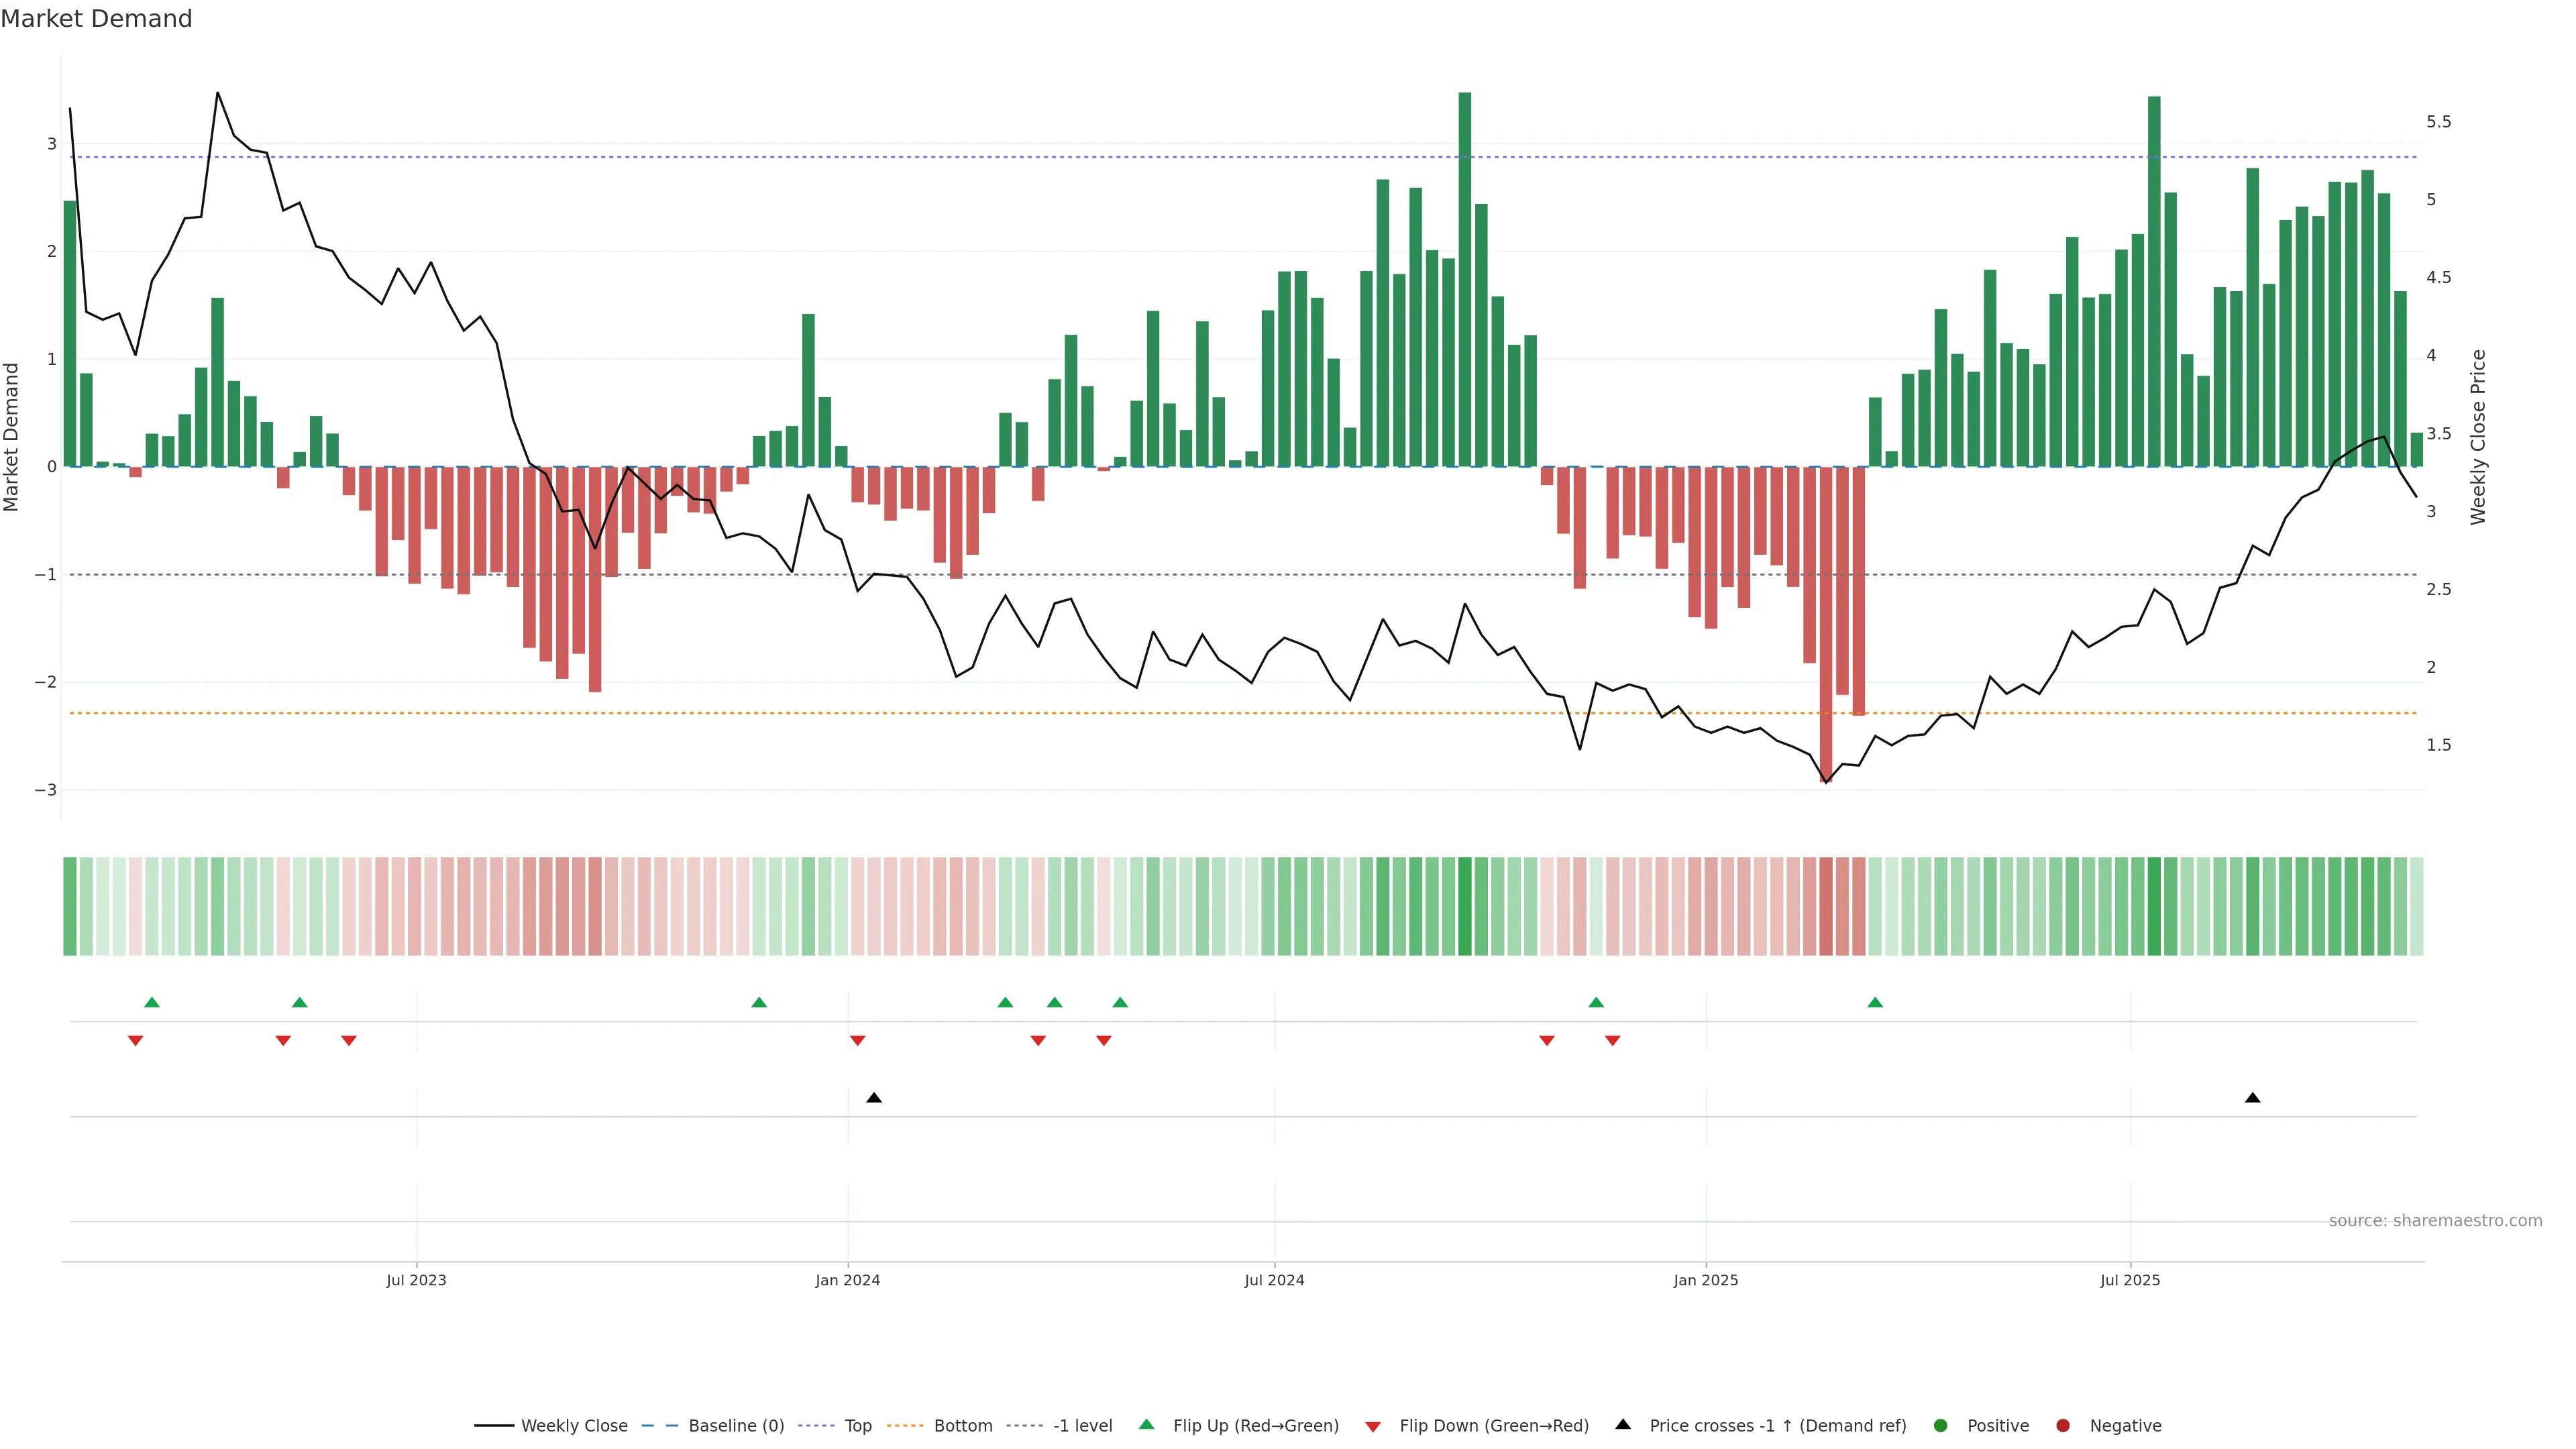2576x1449 pixels.
Task: Click leftmost red flip-down triangle marker
Action: coord(136,1041)
